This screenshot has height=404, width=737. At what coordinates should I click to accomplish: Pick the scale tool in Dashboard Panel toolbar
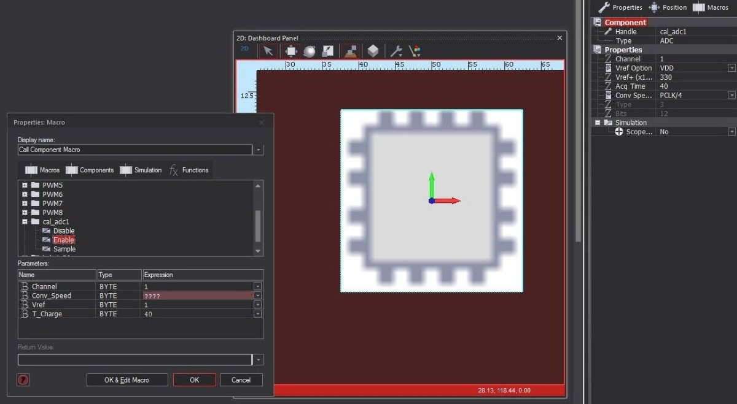coord(328,51)
